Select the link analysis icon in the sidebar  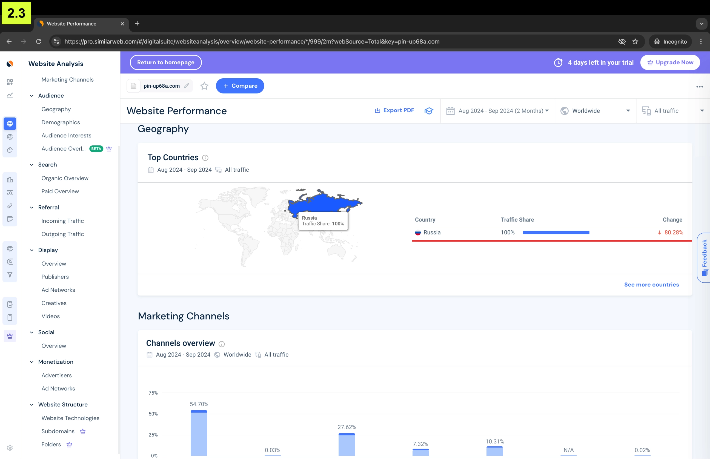click(10, 206)
